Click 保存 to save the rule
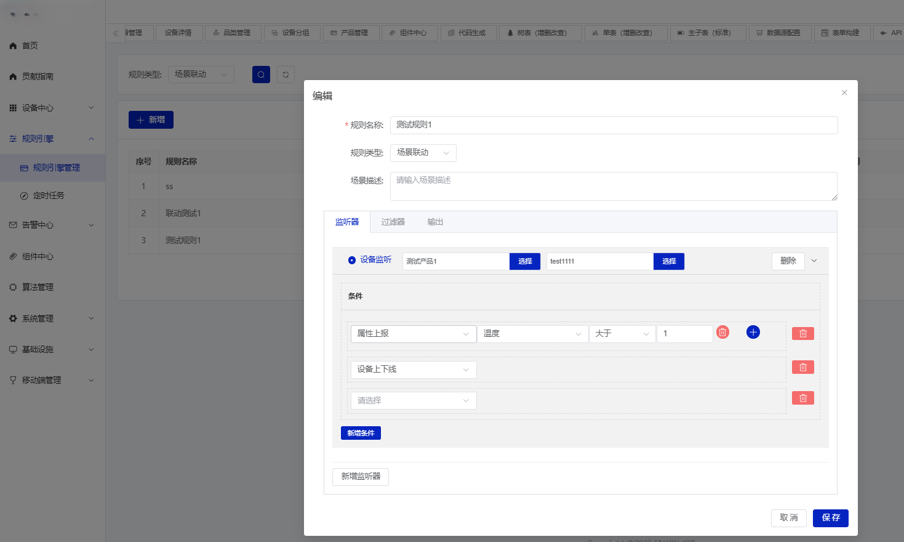 pyautogui.click(x=831, y=518)
